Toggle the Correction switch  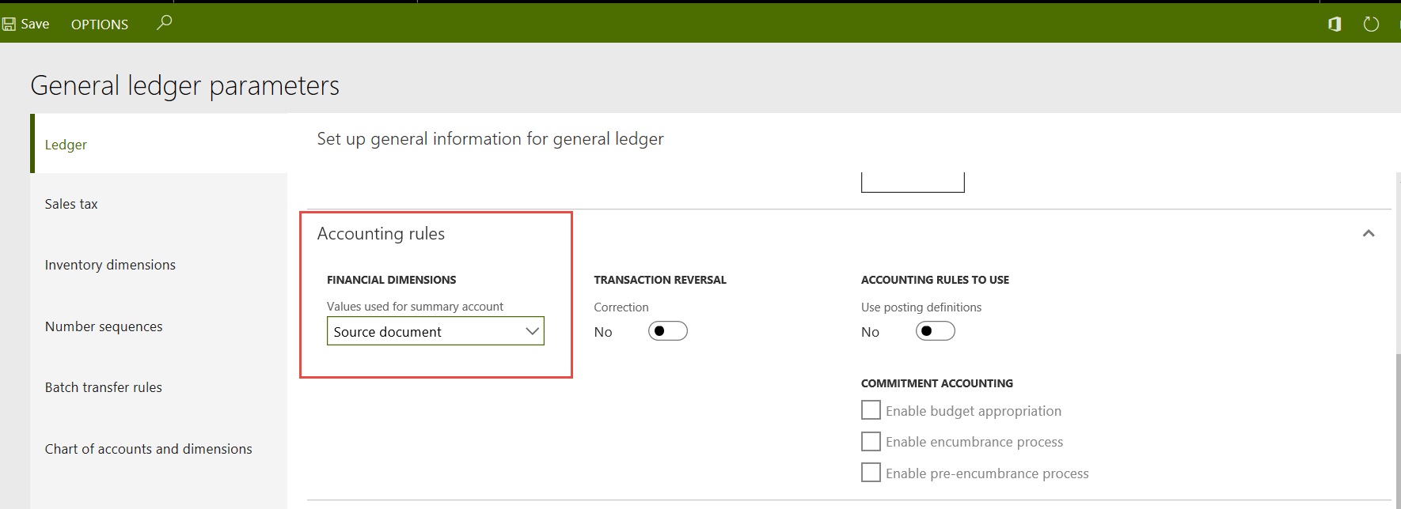(x=667, y=331)
